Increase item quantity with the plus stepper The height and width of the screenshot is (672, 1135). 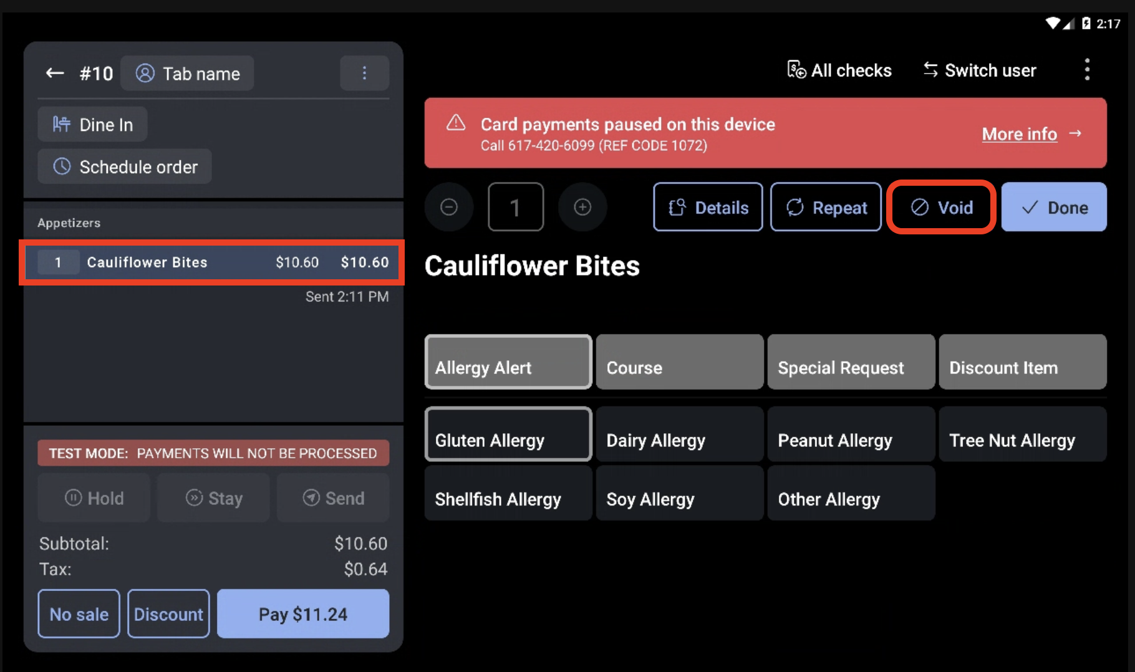point(582,207)
